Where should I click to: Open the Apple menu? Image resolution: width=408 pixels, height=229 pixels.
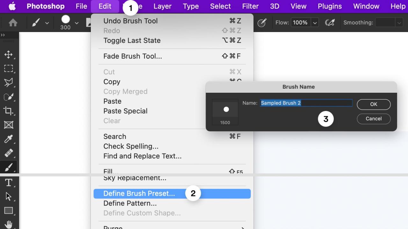click(12, 6)
